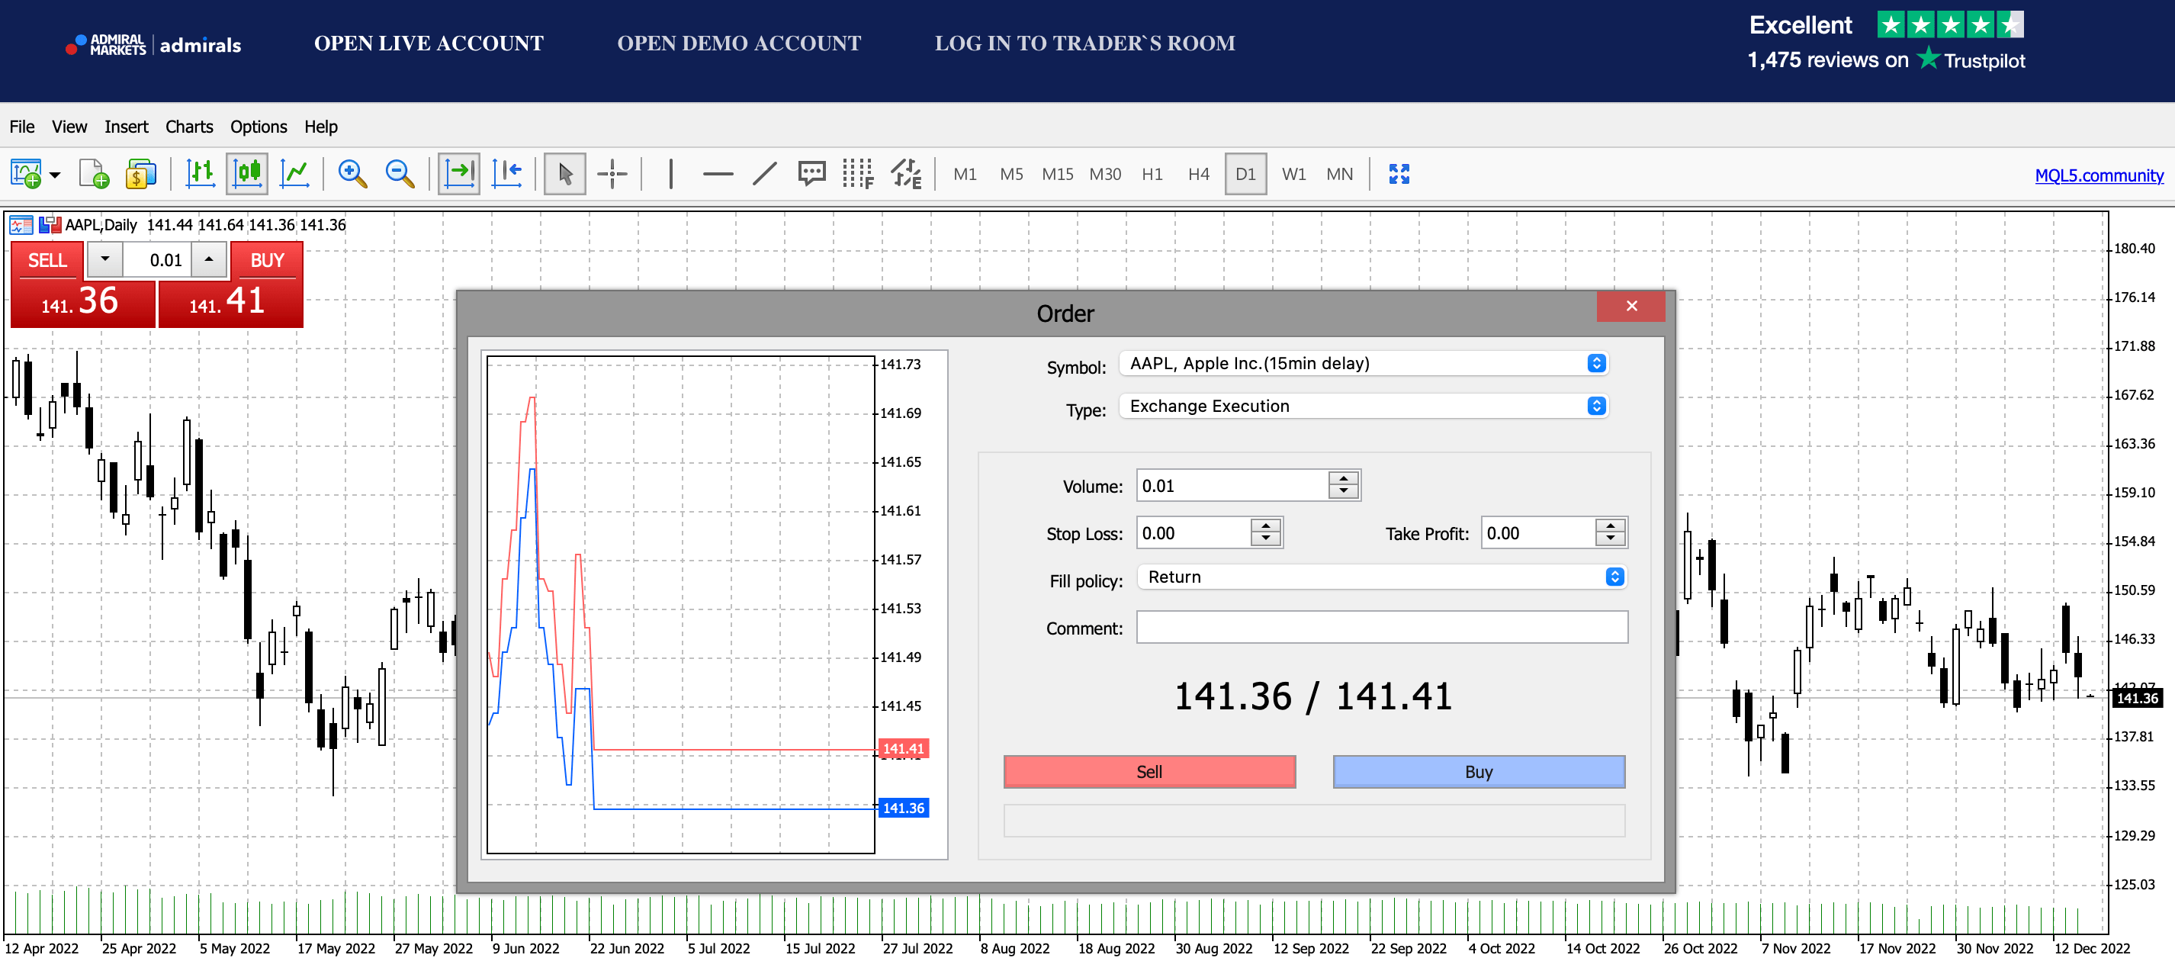Zoom out of the chart

pos(400,174)
